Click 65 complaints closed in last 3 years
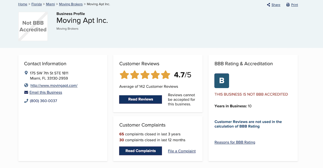The width and height of the screenshot is (323, 168). [150, 134]
